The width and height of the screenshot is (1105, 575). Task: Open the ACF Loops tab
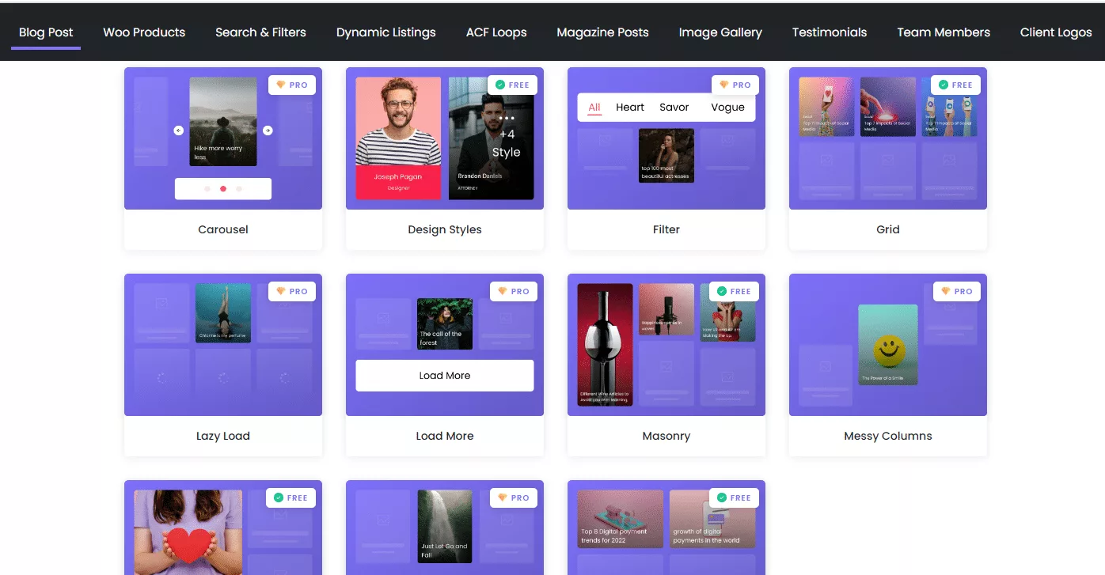pyautogui.click(x=496, y=32)
